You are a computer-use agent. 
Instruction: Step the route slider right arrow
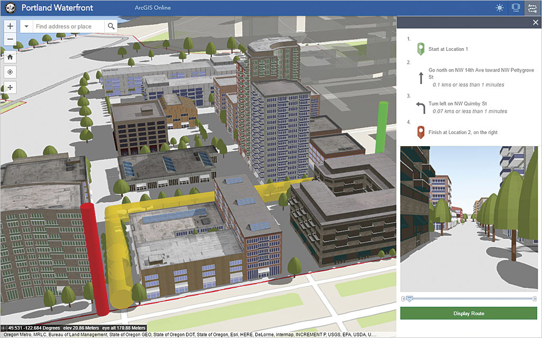pyautogui.click(x=535, y=299)
